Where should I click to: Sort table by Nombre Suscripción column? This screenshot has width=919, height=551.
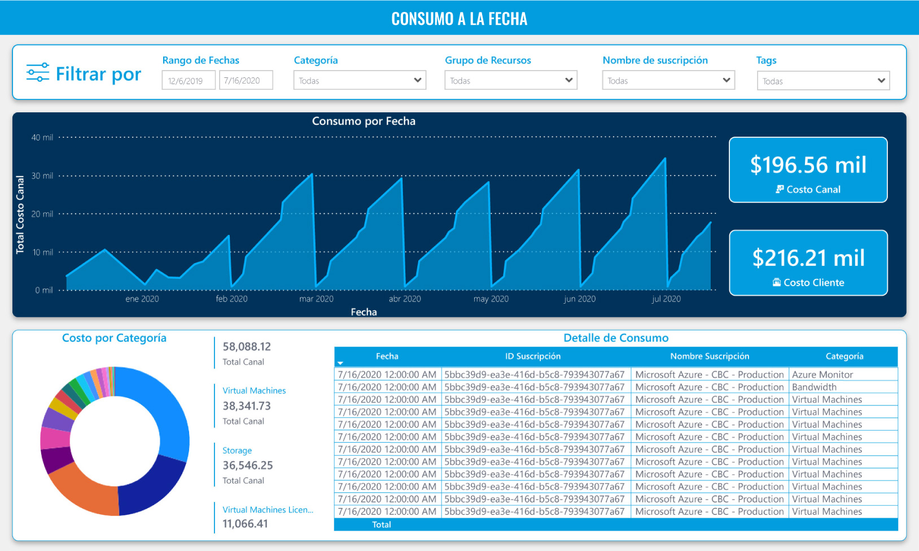tap(709, 356)
